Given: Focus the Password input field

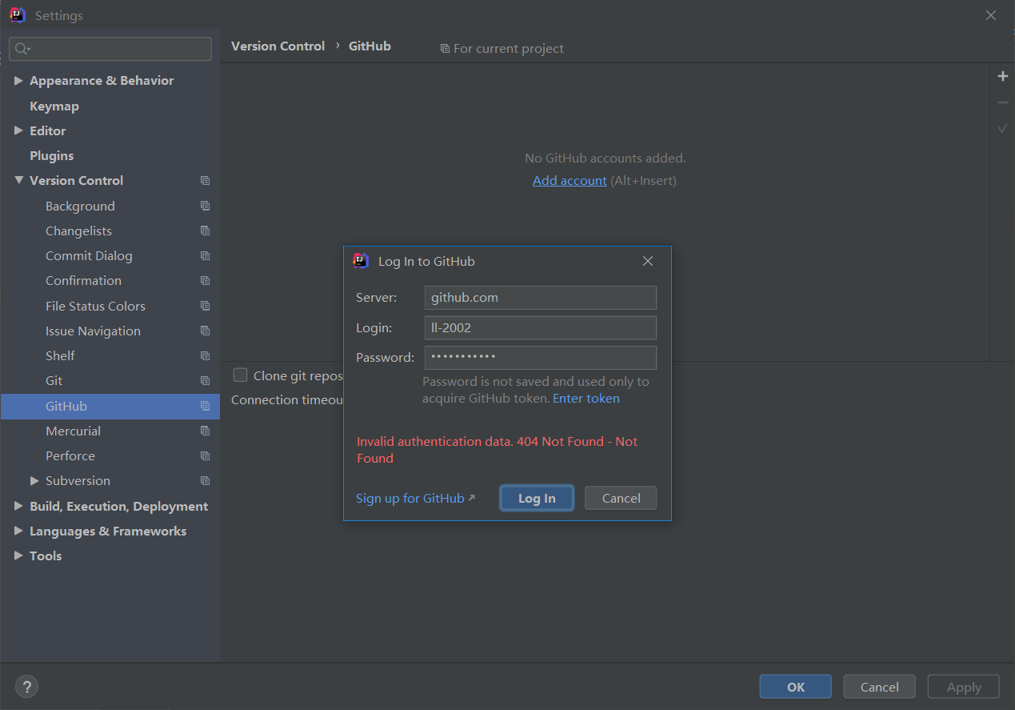Looking at the screenshot, I should pos(541,357).
